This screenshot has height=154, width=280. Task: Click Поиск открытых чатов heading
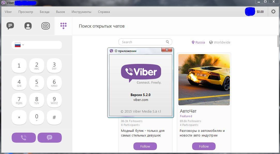click(102, 26)
